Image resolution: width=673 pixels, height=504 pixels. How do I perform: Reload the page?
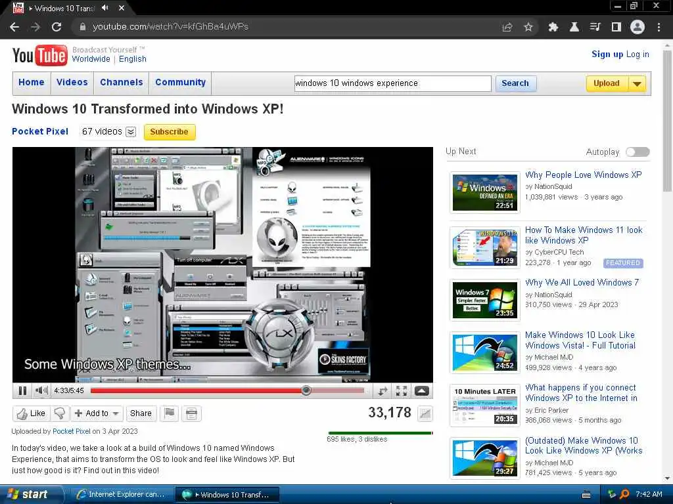click(57, 27)
